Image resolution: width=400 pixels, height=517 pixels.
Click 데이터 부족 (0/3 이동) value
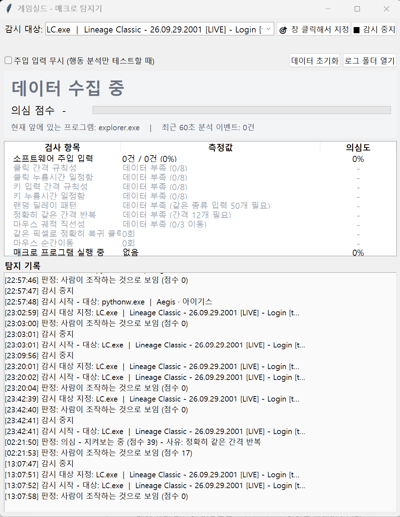(x=164, y=224)
